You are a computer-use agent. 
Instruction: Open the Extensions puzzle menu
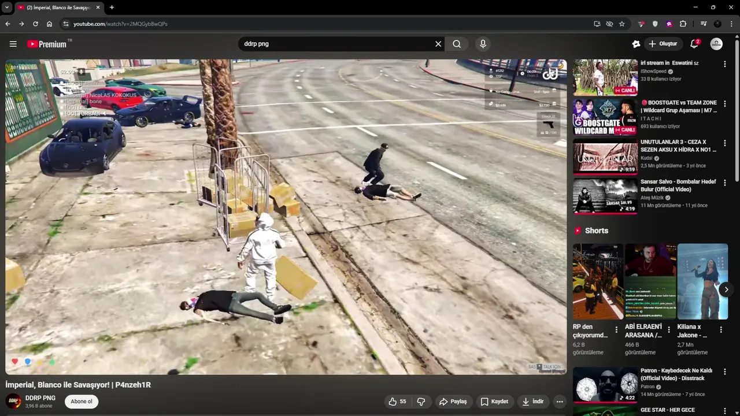683,24
